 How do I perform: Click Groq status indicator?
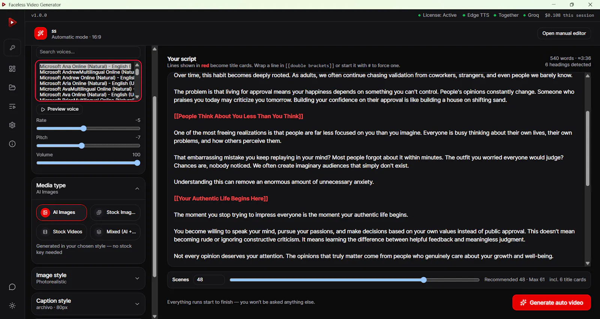coord(531,15)
